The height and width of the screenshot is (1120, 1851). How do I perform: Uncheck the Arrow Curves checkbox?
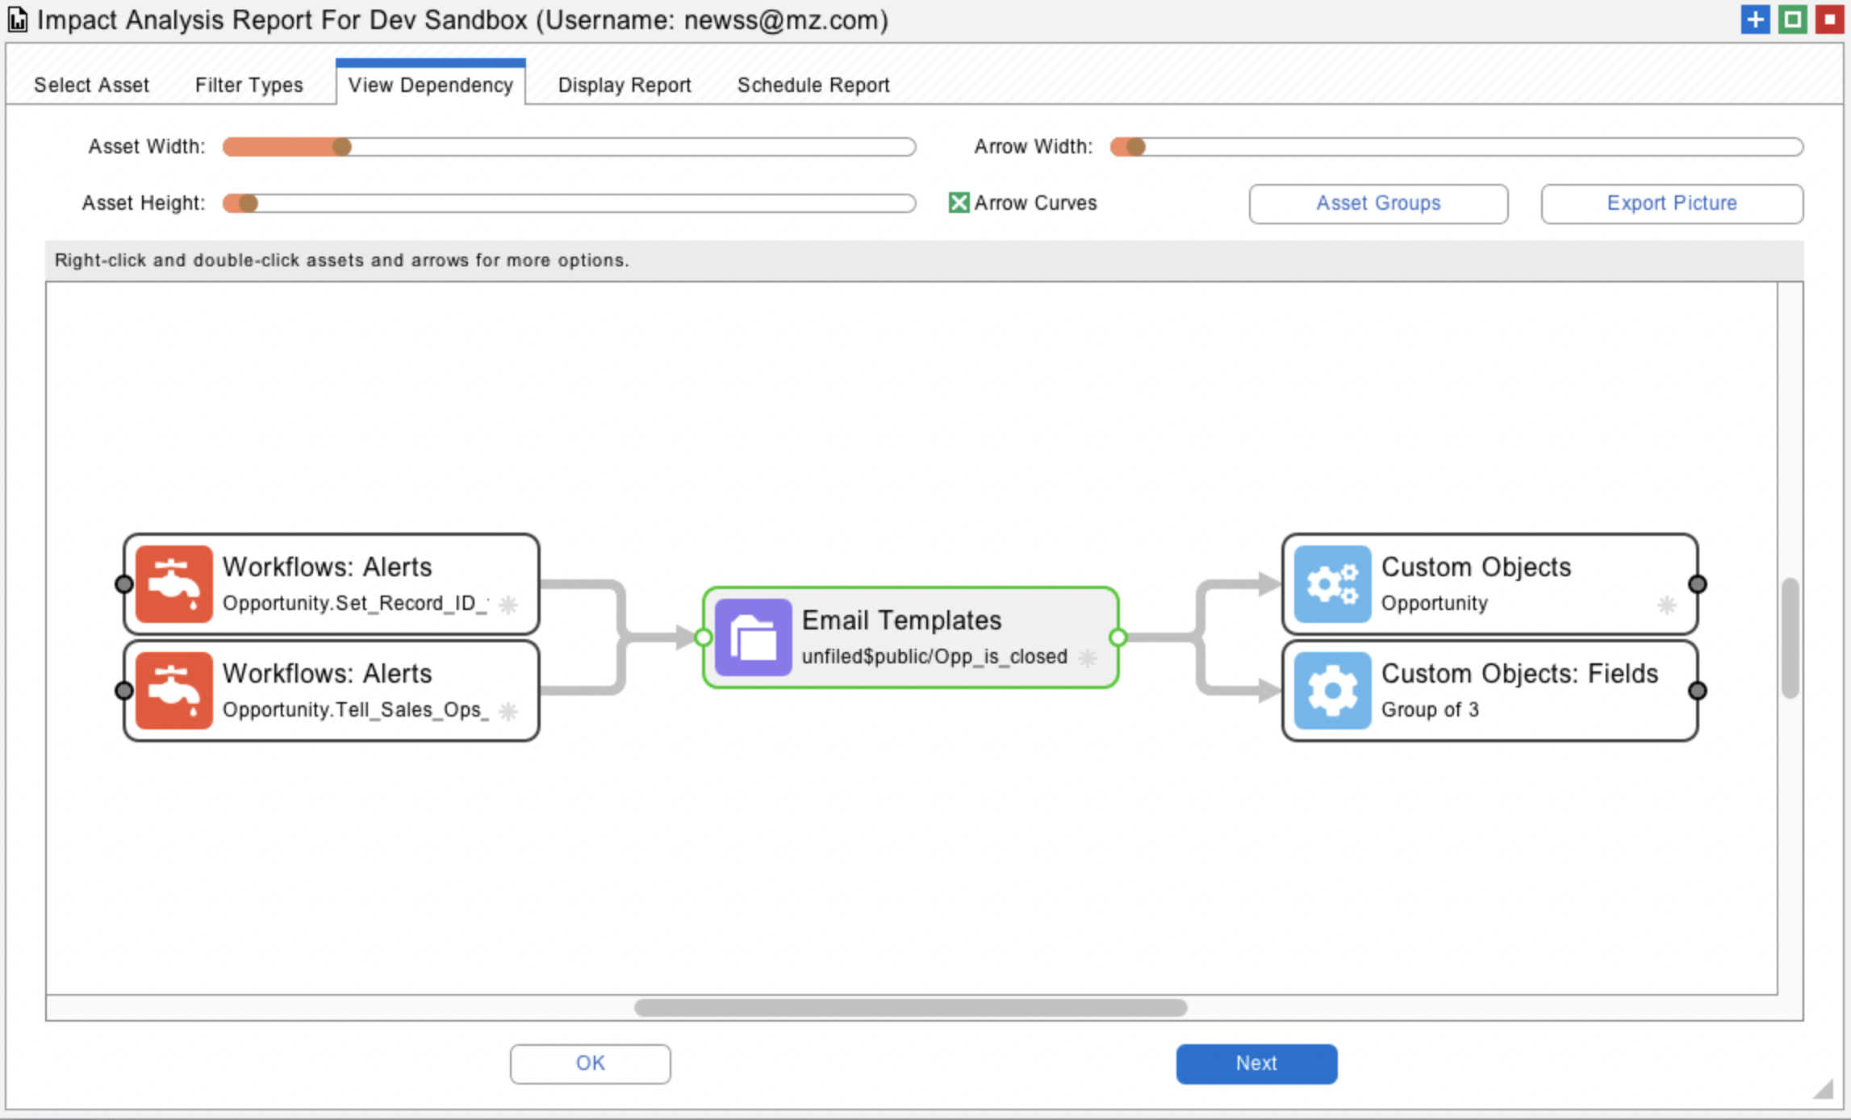959,203
